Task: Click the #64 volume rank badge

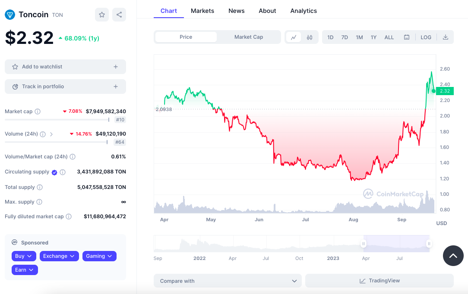Action: click(x=120, y=142)
